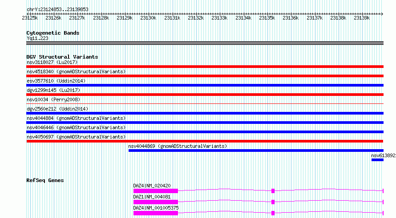
Task: Click the cut-off nsv613892 variant label
Action: (384, 155)
